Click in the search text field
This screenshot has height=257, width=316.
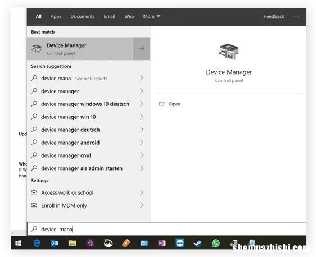[x=167, y=229]
